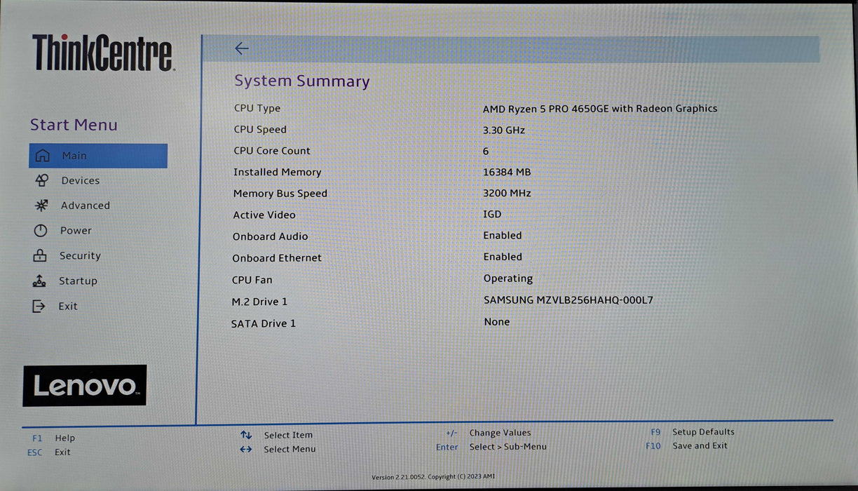
Task: Open the Devices menu
Action: click(x=80, y=180)
